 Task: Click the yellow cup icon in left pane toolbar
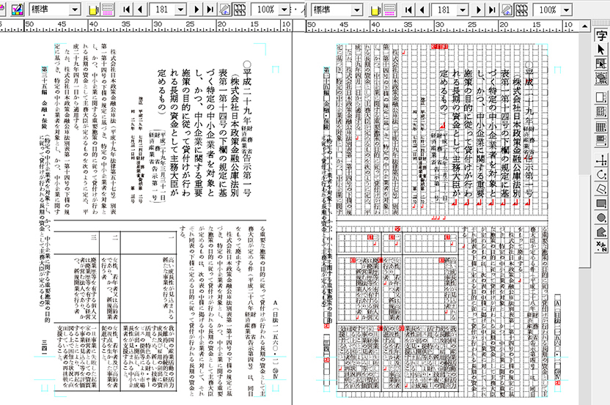pyautogui.click(x=93, y=10)
